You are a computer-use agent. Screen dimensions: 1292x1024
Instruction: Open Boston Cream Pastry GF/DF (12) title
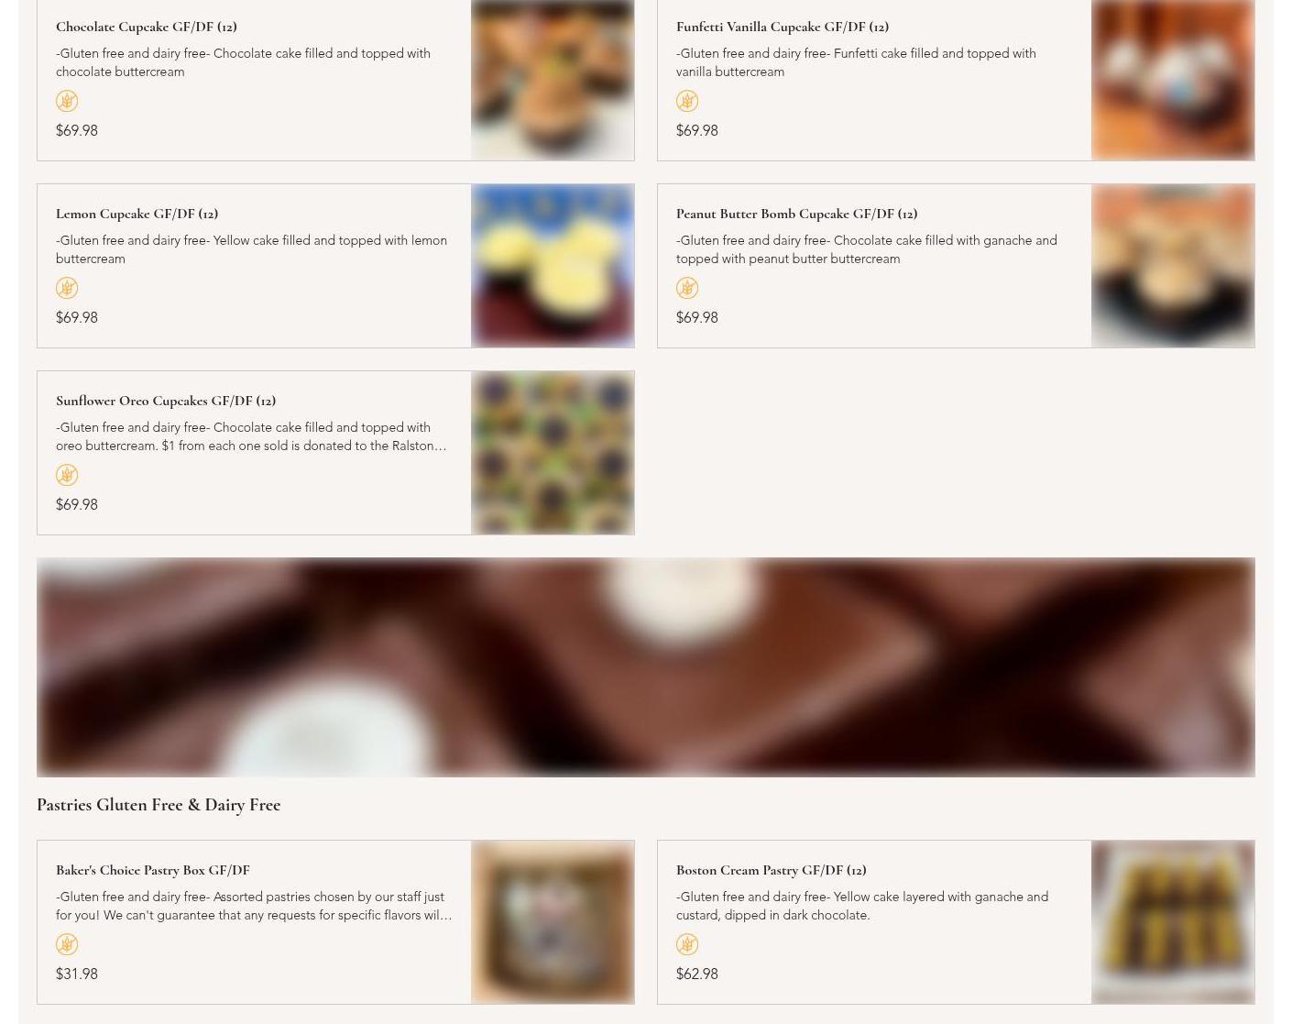pos(772,870)
